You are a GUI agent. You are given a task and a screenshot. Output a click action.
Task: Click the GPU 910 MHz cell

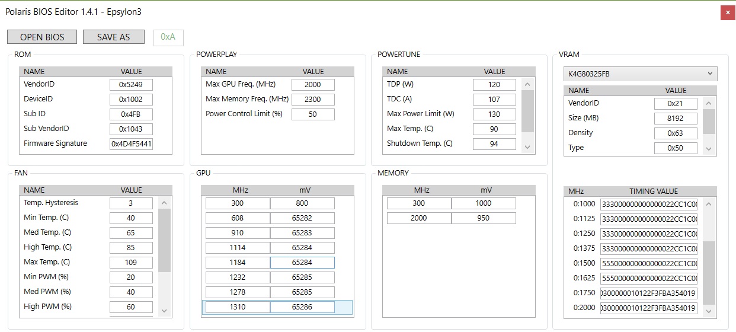[238, 232]
